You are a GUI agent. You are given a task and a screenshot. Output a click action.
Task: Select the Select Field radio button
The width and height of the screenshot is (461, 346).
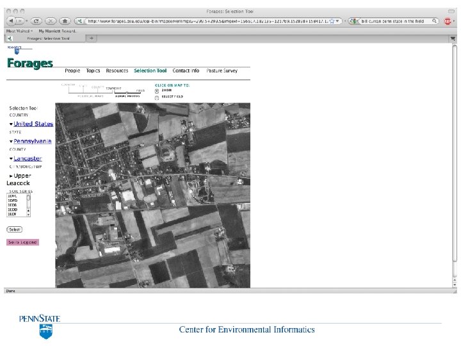157,97
